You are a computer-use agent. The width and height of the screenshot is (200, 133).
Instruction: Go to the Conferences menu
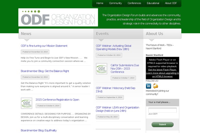pos(134,3)
